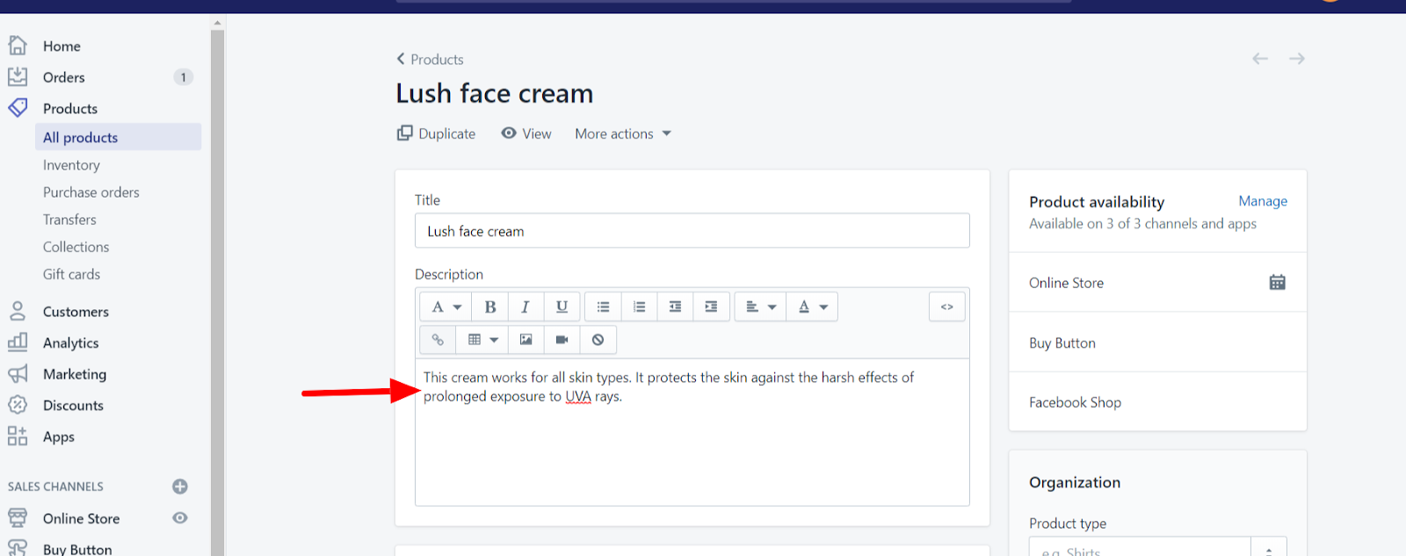Click the Marketing megaphone icon
This screenshot has height=556, width=1406.
pos(18,373)
